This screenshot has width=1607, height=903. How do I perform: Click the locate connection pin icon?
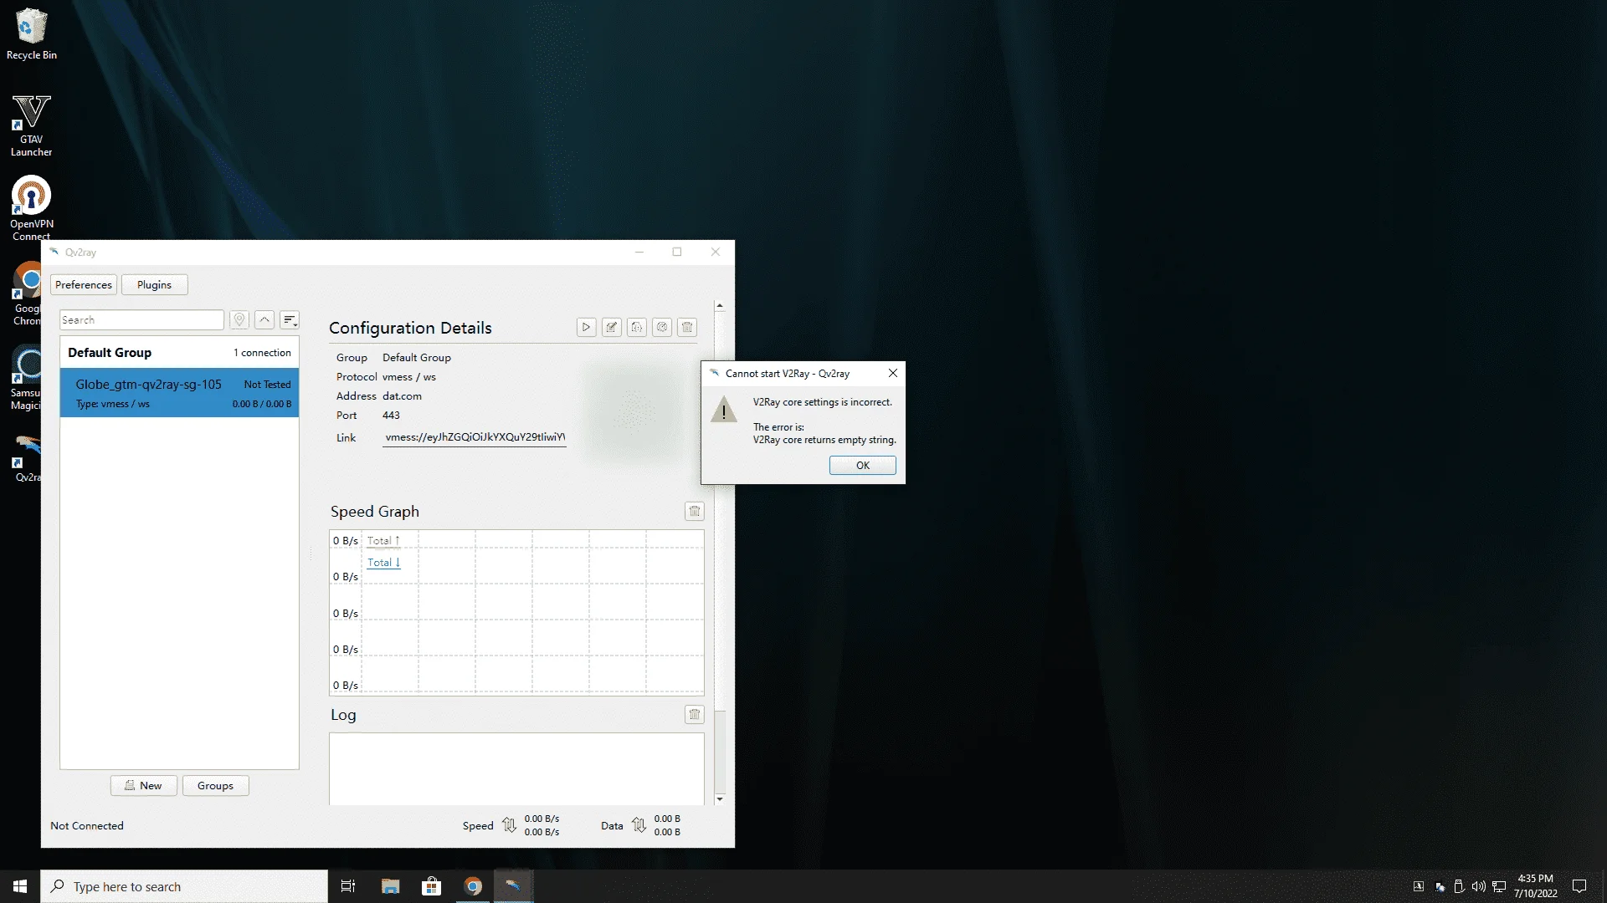pos(239,319)
